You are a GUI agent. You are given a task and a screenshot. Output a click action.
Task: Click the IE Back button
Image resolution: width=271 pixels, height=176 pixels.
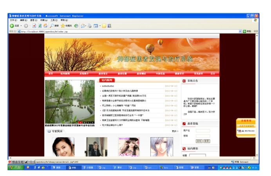pyautogui.click(x=14, y=26)
